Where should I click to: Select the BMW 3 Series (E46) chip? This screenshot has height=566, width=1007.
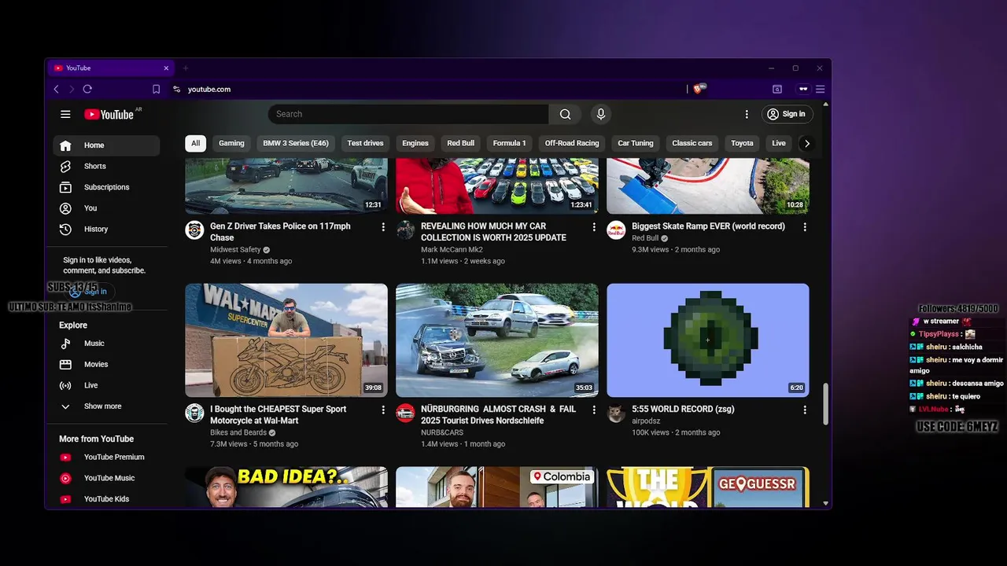296,143
